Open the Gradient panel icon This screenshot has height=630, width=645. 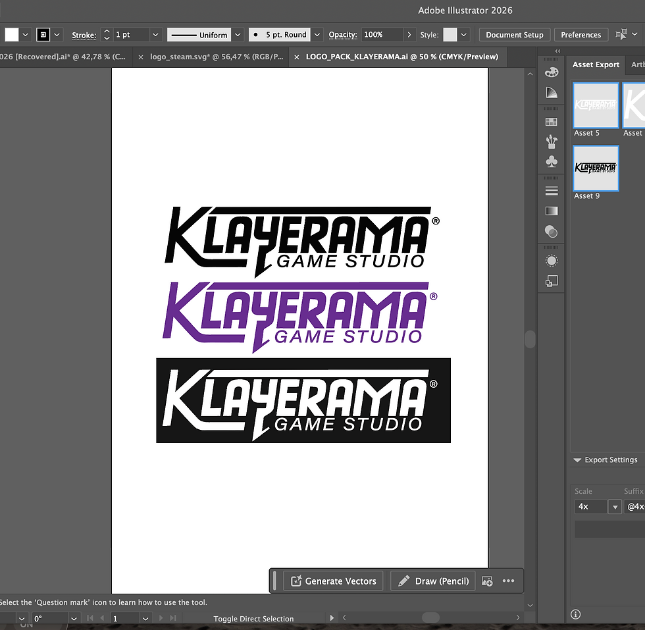[552, 211]
